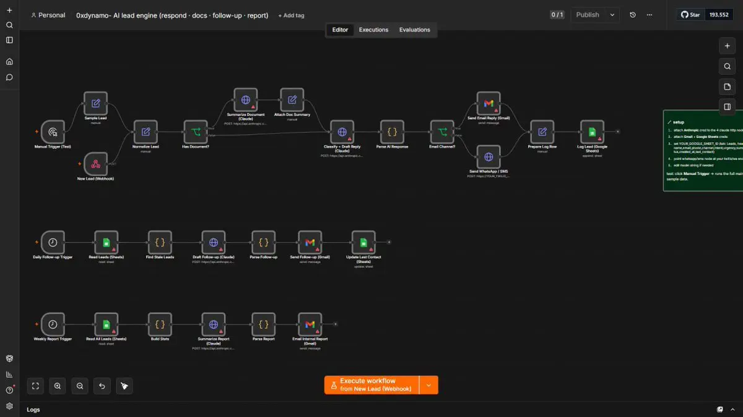Select the Email Internal Report (Gmail) node

310,324
